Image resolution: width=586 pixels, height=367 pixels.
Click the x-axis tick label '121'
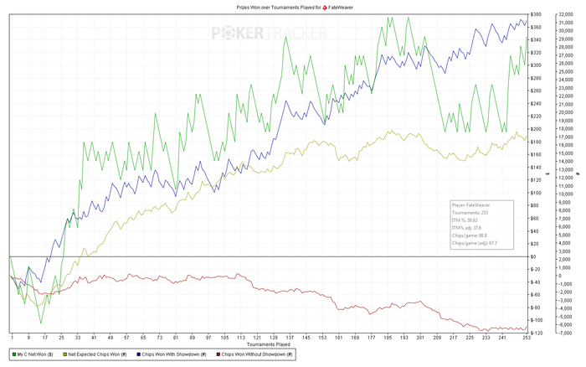tap(257, 338)
